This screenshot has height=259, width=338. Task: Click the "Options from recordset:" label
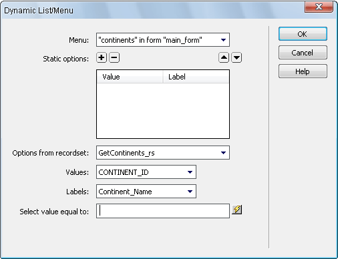[x=51, y=153]
